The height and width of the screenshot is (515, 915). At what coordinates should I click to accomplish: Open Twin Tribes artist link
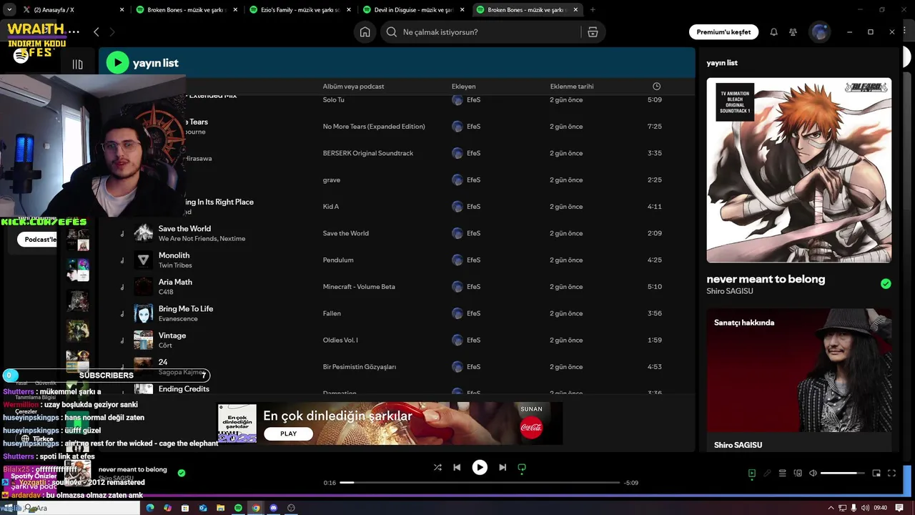(x=175, y=265)
